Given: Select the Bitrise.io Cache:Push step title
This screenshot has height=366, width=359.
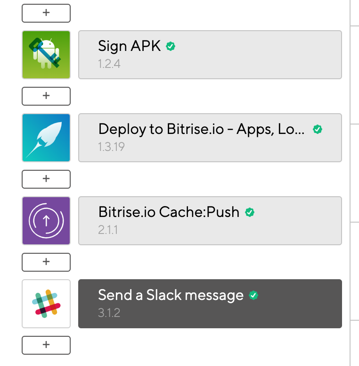Looking at the screenshot, I should [x=169, y=212].
